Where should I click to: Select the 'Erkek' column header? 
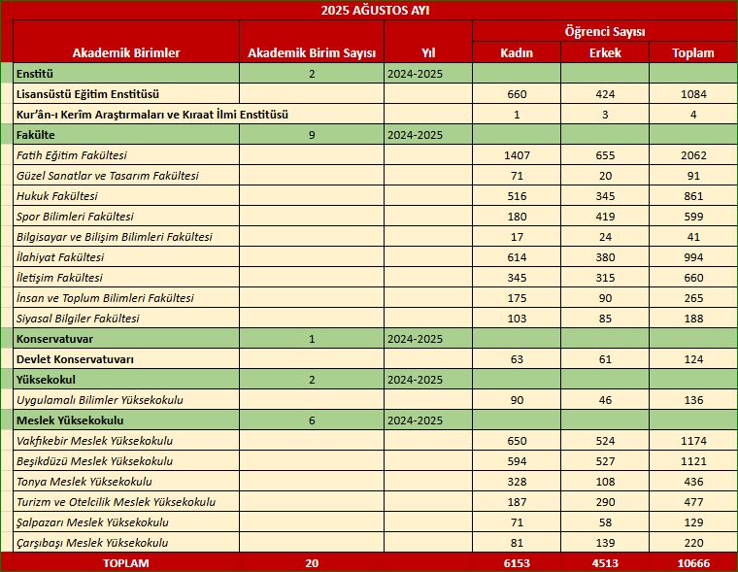pyautogui.click(x=605, y=53)
